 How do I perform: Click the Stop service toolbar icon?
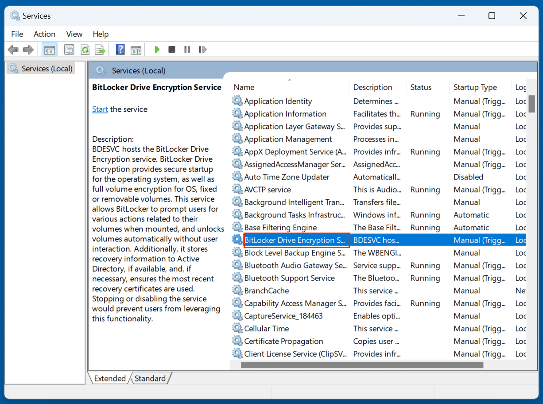click(x=172, y=49)
